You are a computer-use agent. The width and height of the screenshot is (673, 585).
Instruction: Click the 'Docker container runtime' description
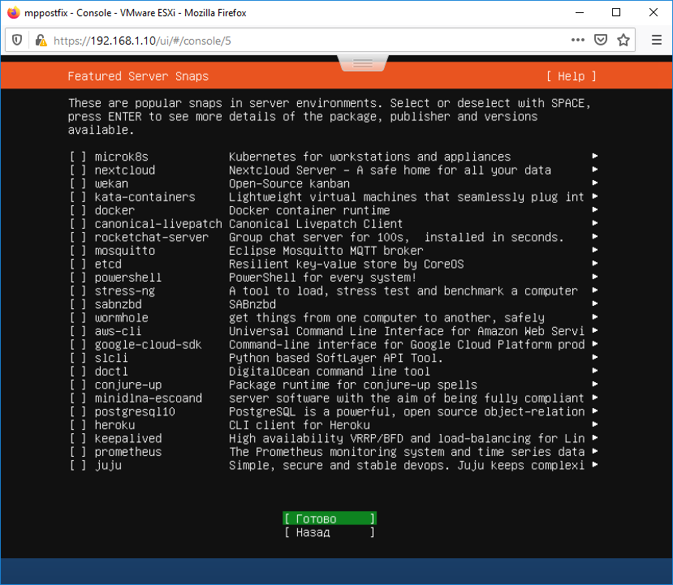[309, 210]
